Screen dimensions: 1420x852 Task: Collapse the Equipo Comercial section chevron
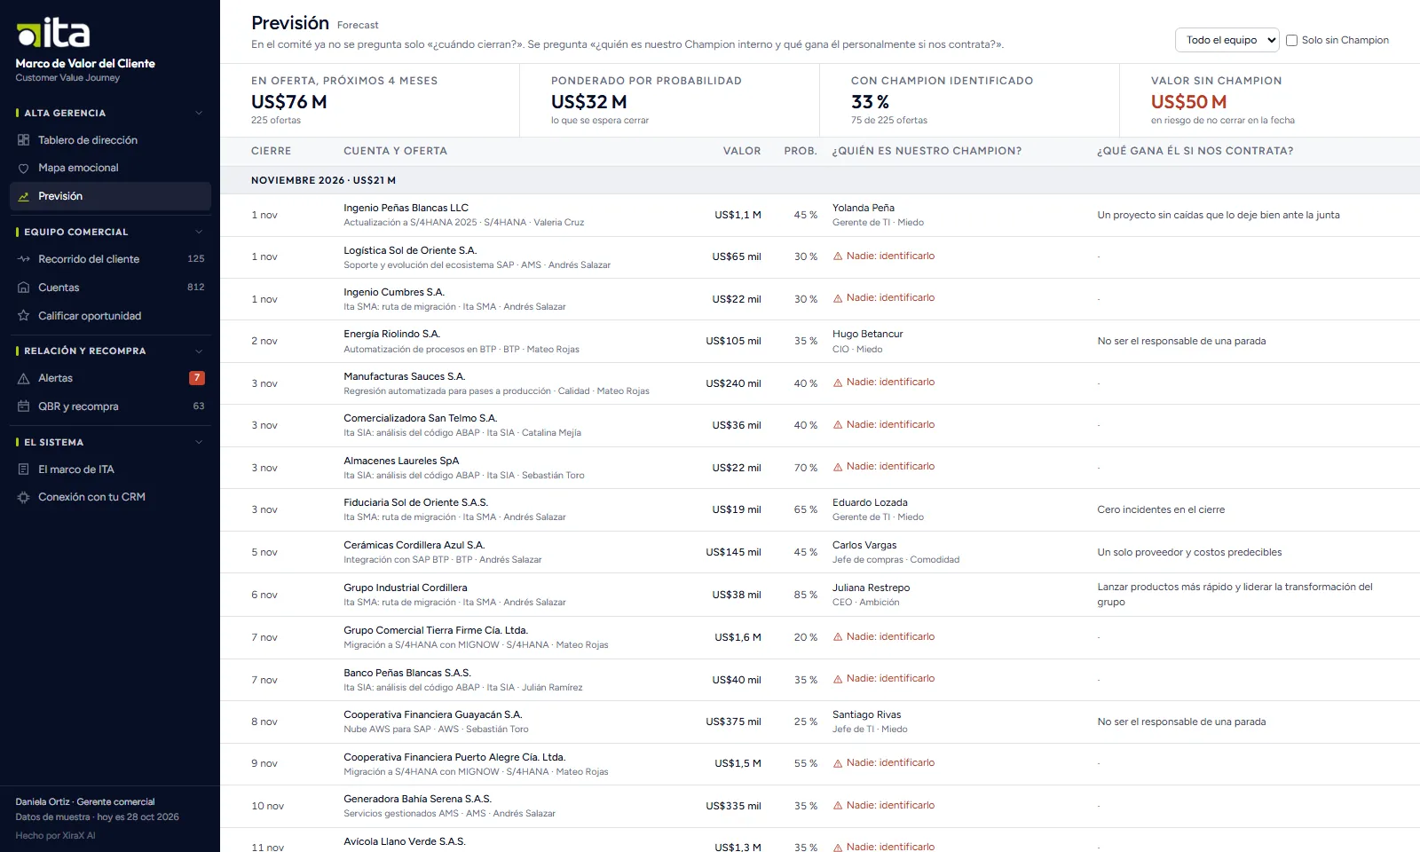click(x=199, y=232)
